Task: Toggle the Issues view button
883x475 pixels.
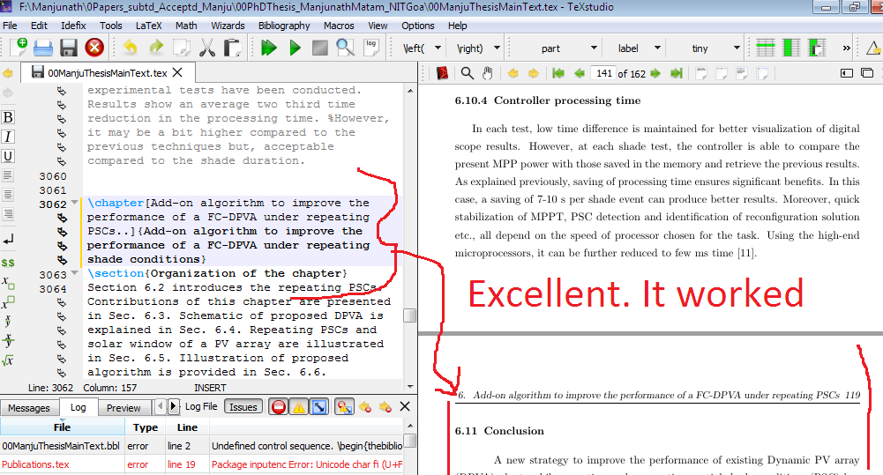Action: [x=243, y=407]
